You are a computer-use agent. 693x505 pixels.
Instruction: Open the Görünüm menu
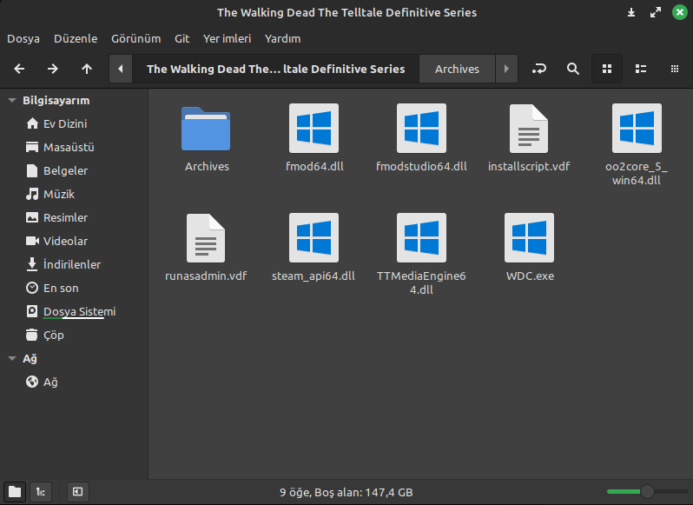[135, 38]
